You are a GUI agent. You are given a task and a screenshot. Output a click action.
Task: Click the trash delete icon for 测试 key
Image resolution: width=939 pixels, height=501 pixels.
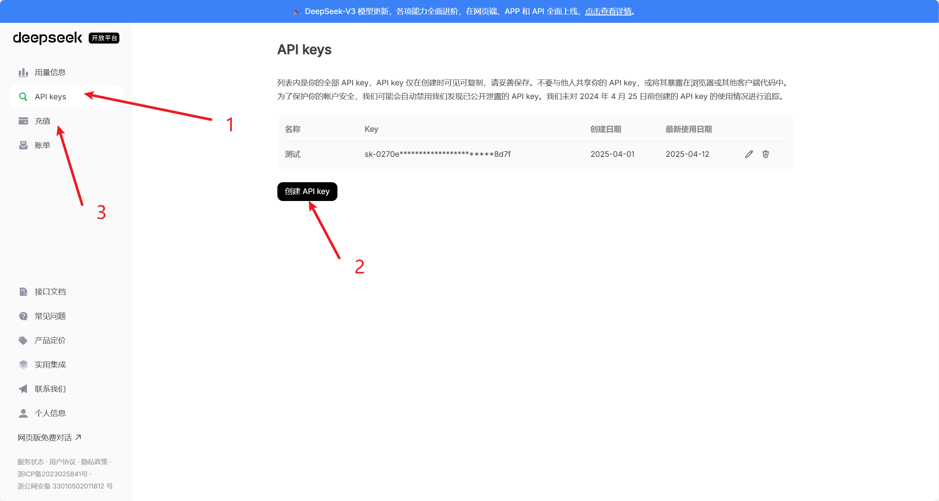pos(765,154)
